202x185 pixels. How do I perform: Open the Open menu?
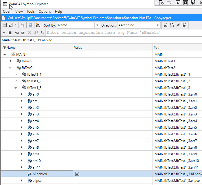(7, 12)
